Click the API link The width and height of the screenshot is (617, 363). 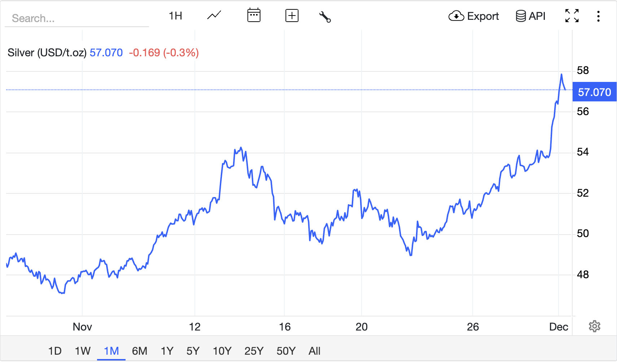[x=537, y=16]
